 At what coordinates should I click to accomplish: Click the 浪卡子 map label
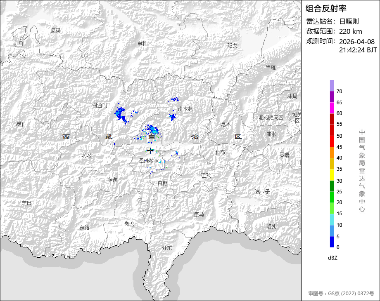[x=262, y=191]
